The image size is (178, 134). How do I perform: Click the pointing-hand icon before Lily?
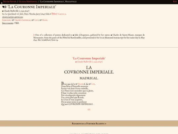pyautogui.click(x=33, y=20)
